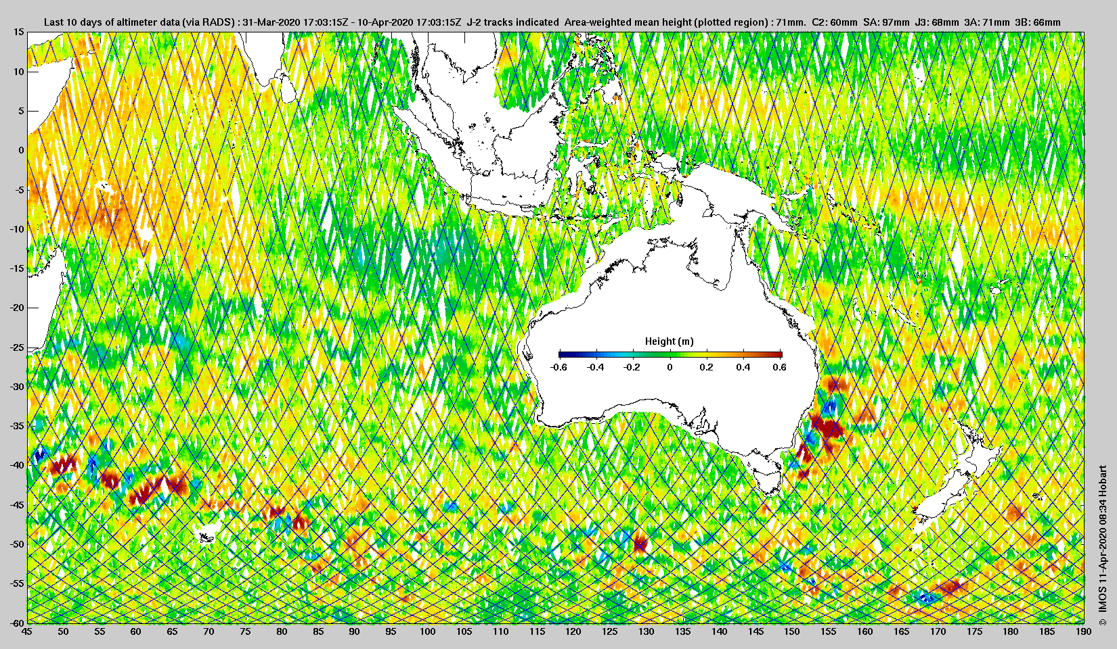Click longitude axis label '45'
1117x649 pixels.
click(26, 631)
